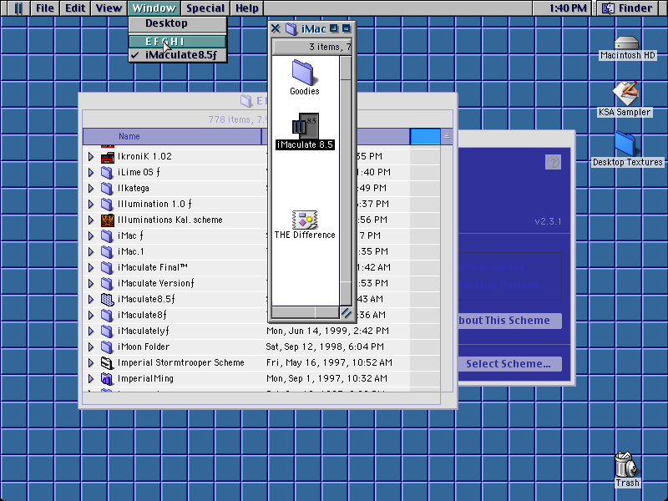This screenshot has width=668, height=501.
Task: Click iMac window horizontal scrollbar
Action: click(306, 312)
